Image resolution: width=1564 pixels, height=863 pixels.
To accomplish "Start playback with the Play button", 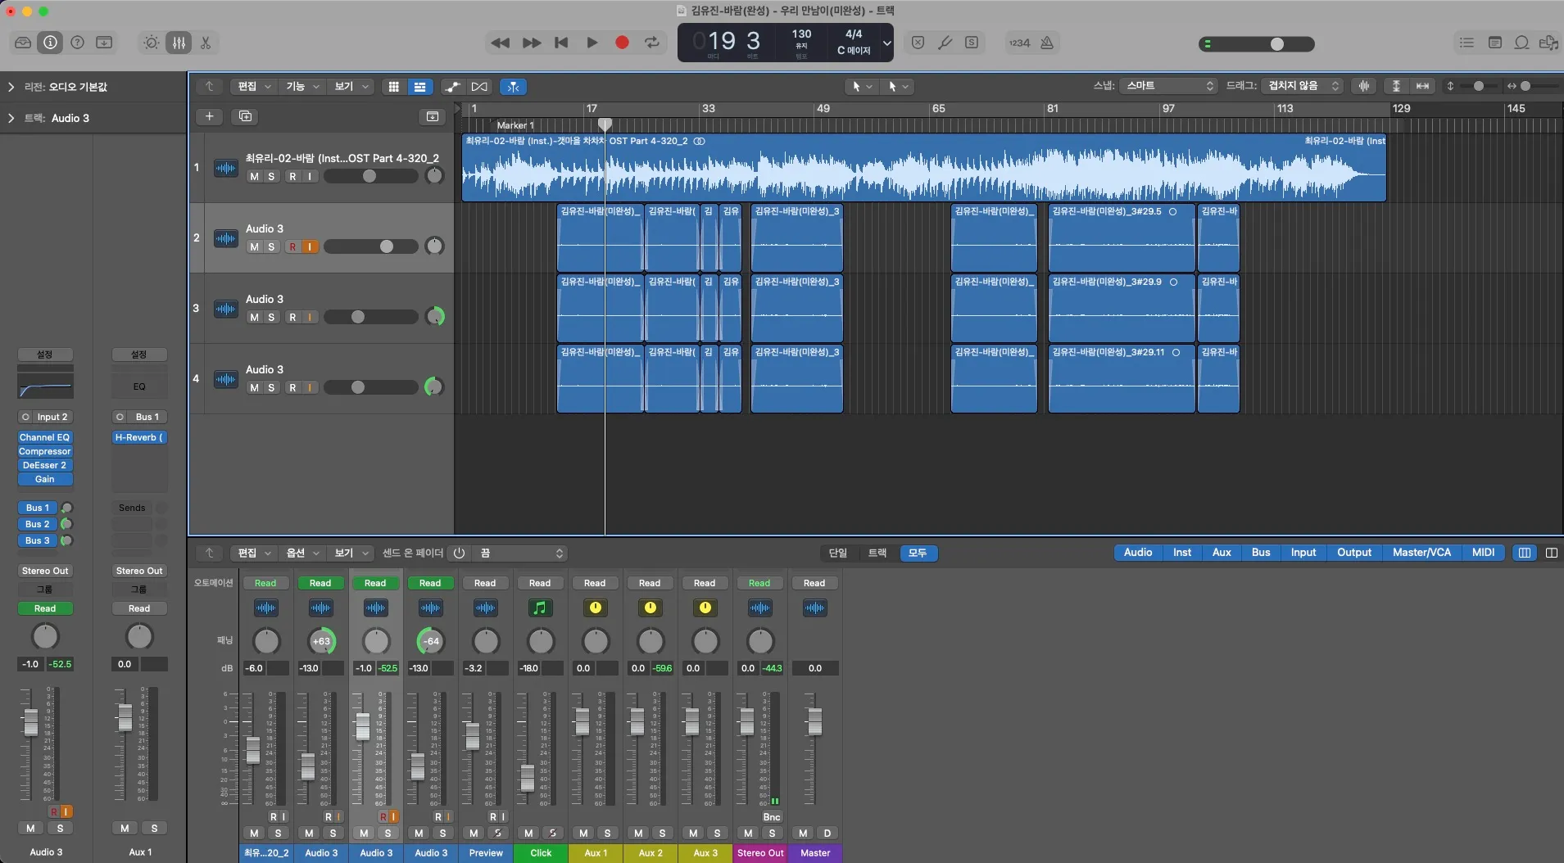I will pyautogui.click(x=592, y=43).
